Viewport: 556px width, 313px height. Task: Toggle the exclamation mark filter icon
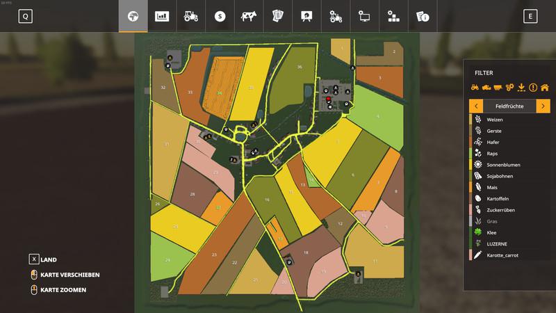(x=532, y=88)
